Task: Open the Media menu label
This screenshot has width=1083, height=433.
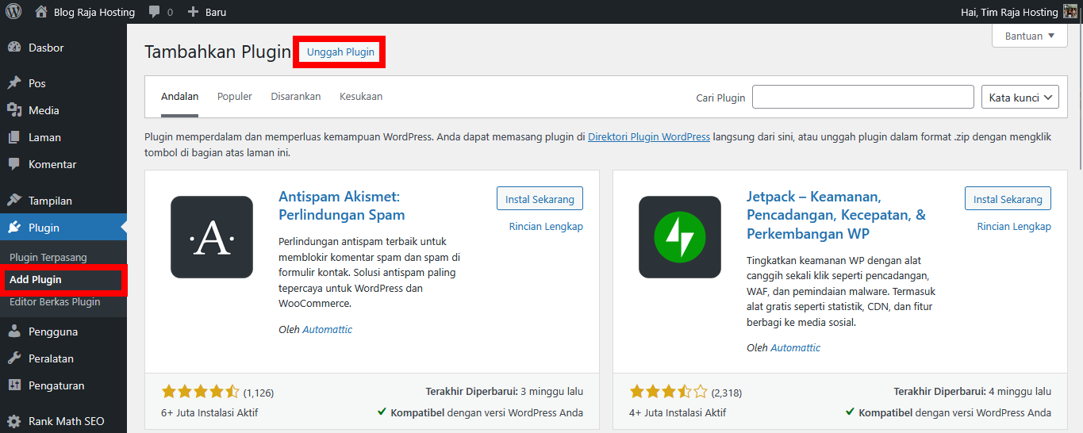Action: (44, 110)
